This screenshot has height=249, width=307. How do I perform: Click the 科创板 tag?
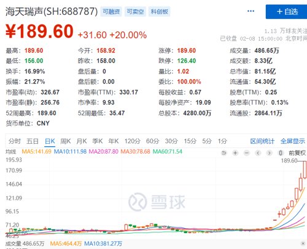(x=159, y=12)
